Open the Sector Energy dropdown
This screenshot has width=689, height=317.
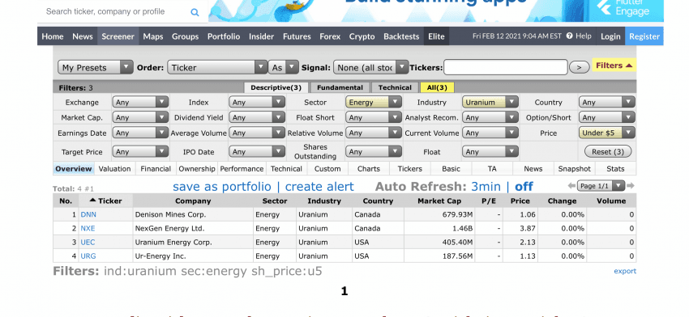pos(374,102)
